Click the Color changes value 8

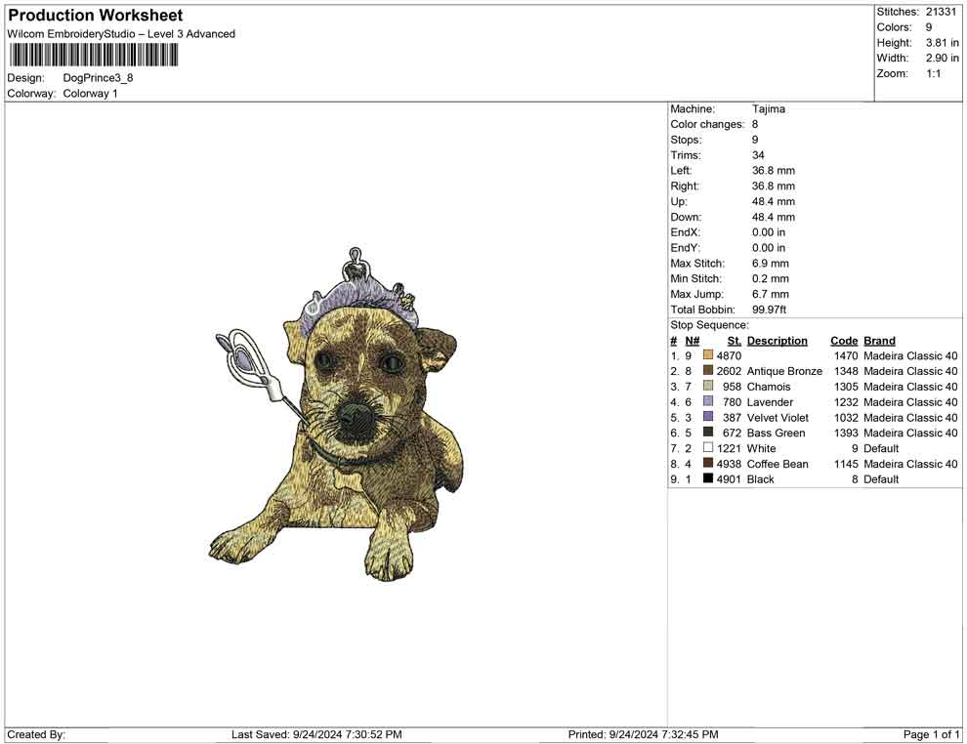point(755,125)
